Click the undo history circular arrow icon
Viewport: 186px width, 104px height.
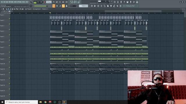[115, 2]
